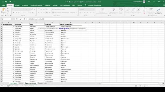Viewport: 165px width, 92px height.
Task: Click the Italic (К) button
Action: pyautogui.click(x=16, y=13)
